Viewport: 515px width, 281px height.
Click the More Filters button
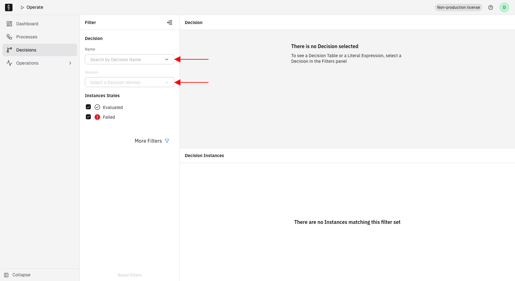pyautogui.click(x=152, y=141)
